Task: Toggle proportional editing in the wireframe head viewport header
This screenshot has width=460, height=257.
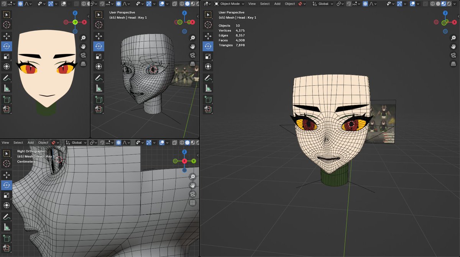Action: pyautogui.click(x=118, y=4)
